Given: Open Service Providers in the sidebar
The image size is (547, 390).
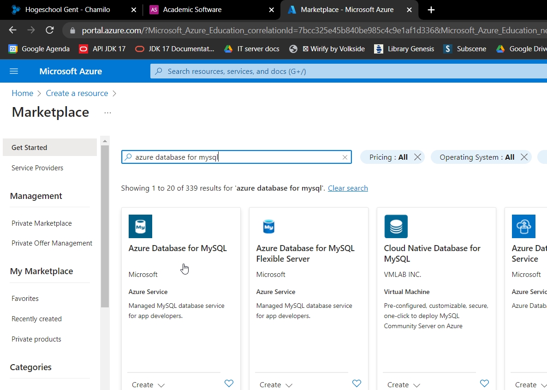Looking at the screenshot, I should 37,168.
